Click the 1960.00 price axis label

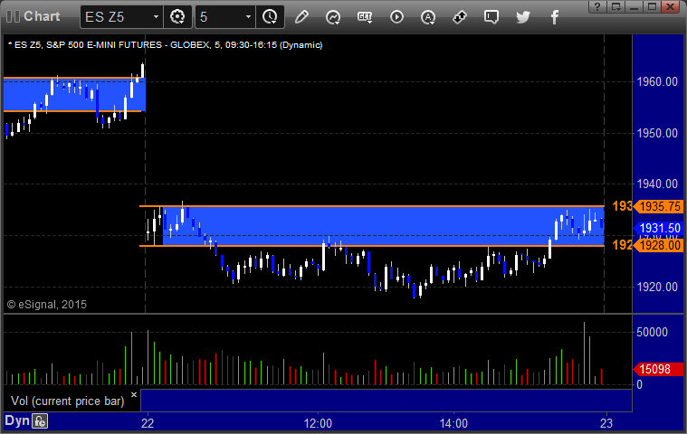pos(657,81)
